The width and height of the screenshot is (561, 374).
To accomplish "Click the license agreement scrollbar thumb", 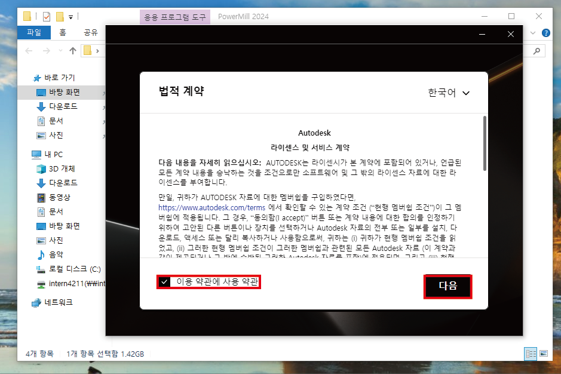I will tap(485, 143).
